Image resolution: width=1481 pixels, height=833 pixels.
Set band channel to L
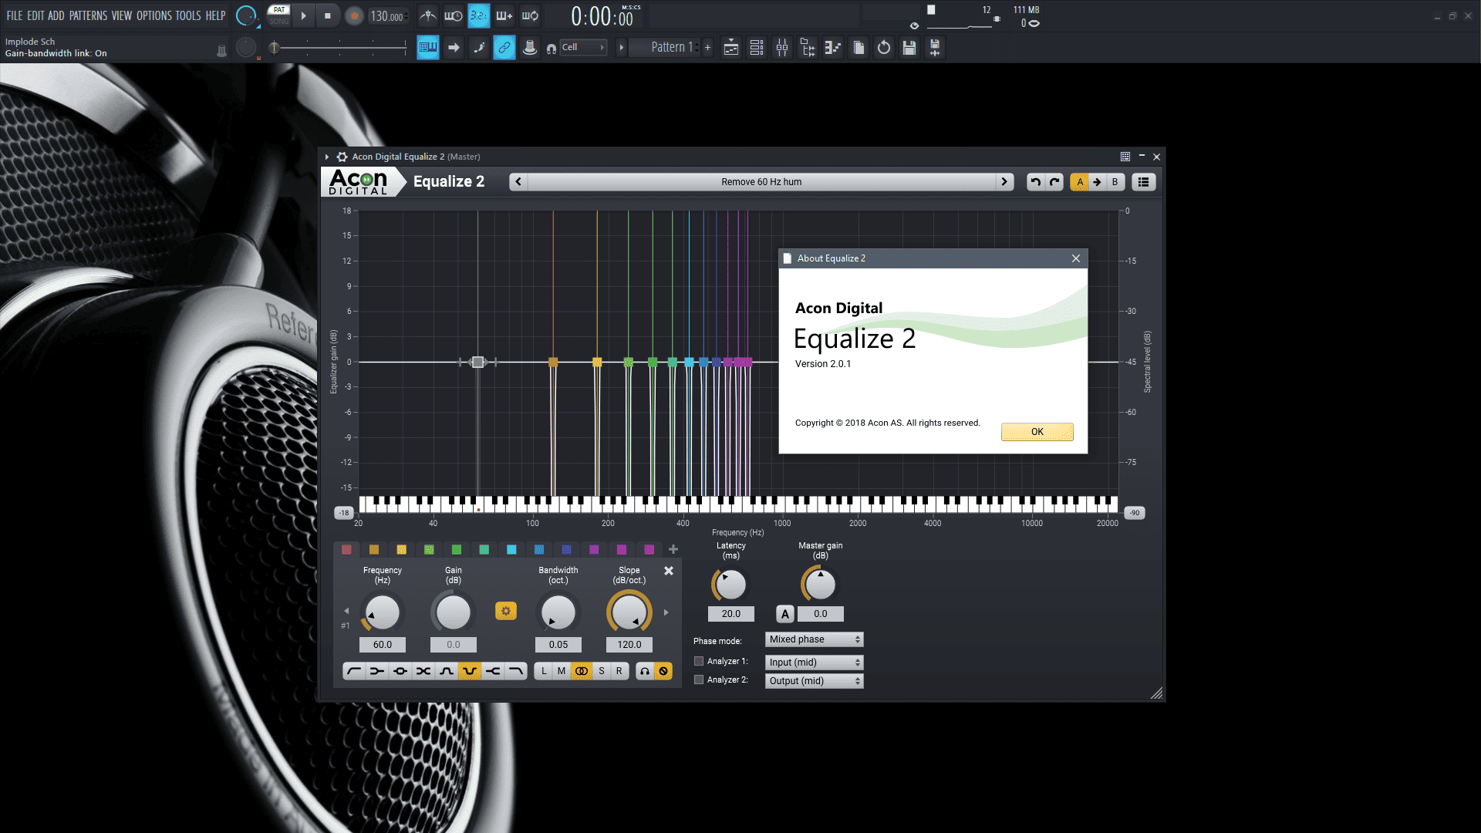[x=544, y=671]
